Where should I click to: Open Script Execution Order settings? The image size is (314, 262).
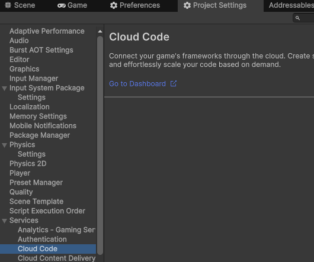pyautogui.click(x=47, y=211)
